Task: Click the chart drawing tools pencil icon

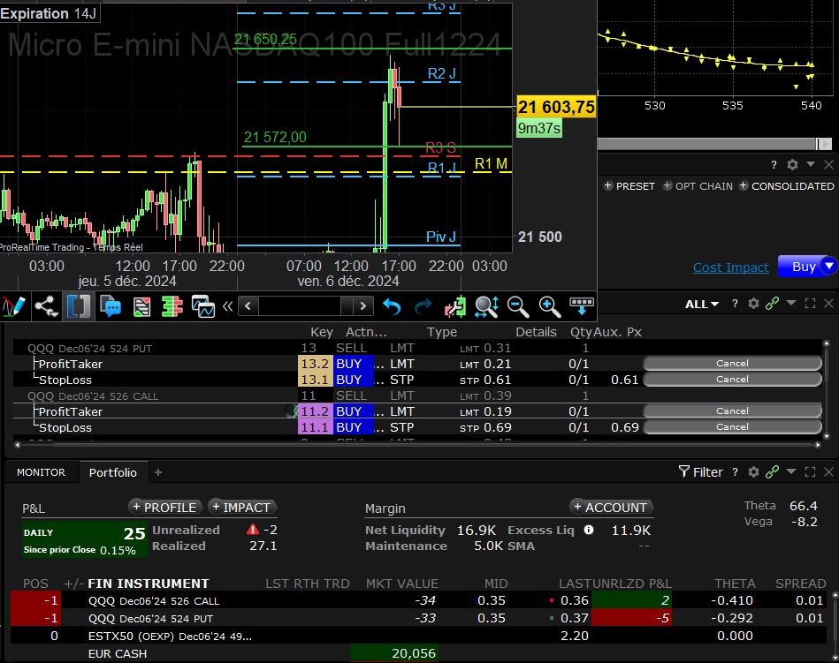Action: [x=13, y=306]
